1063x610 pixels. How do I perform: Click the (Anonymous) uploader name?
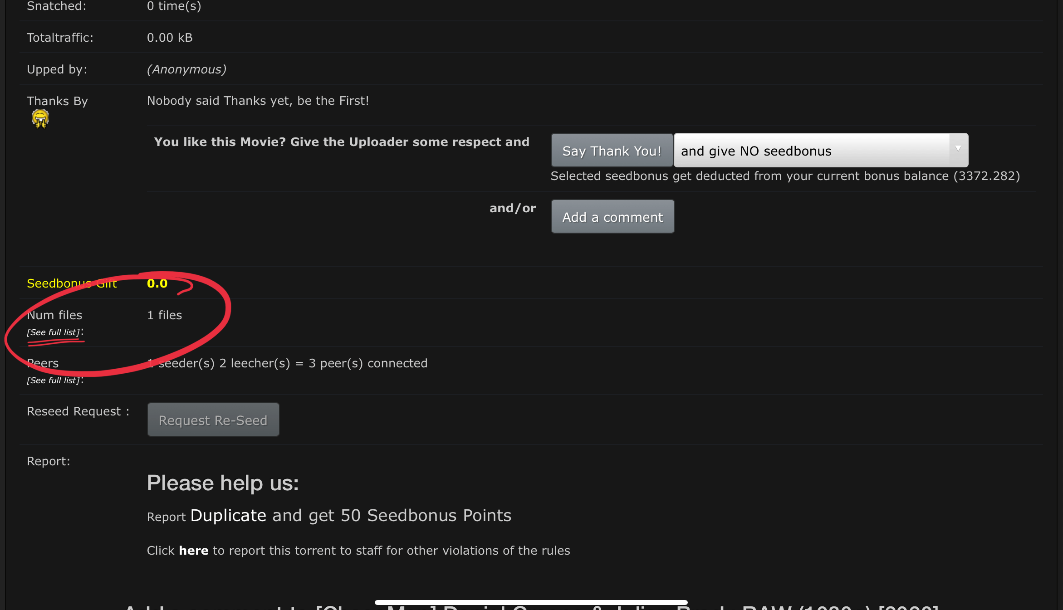tap(186, 69)
